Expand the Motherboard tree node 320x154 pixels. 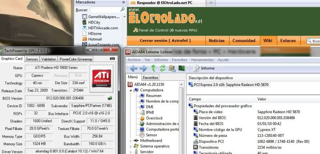(131, 141)
